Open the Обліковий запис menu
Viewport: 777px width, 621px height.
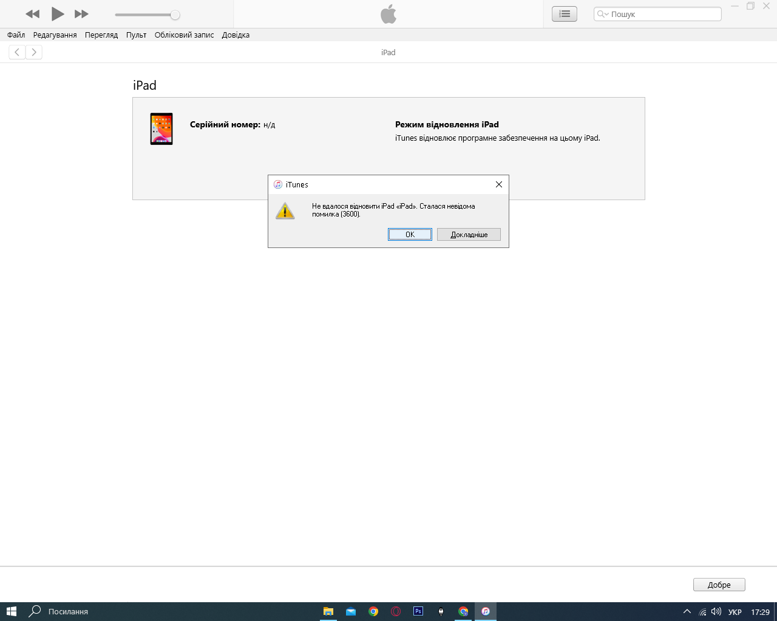click(185, 35)
